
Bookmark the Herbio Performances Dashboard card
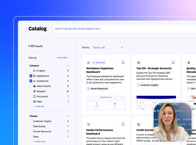click(123, 124)
